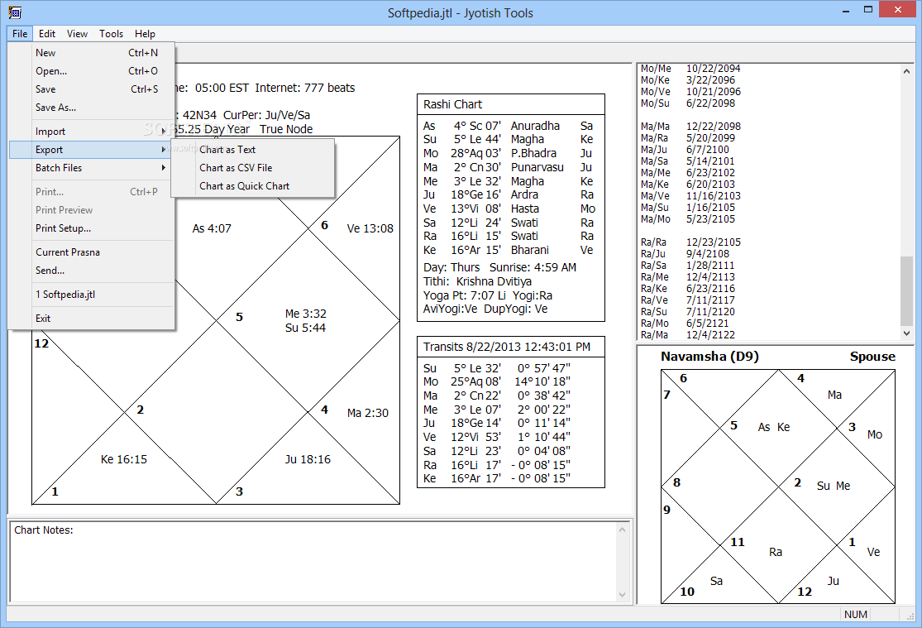Image resolution: width=922 pixels, height=628 pixels.
Task: Click the Spouse label above Navamsha chart
Action: (872, 356)
